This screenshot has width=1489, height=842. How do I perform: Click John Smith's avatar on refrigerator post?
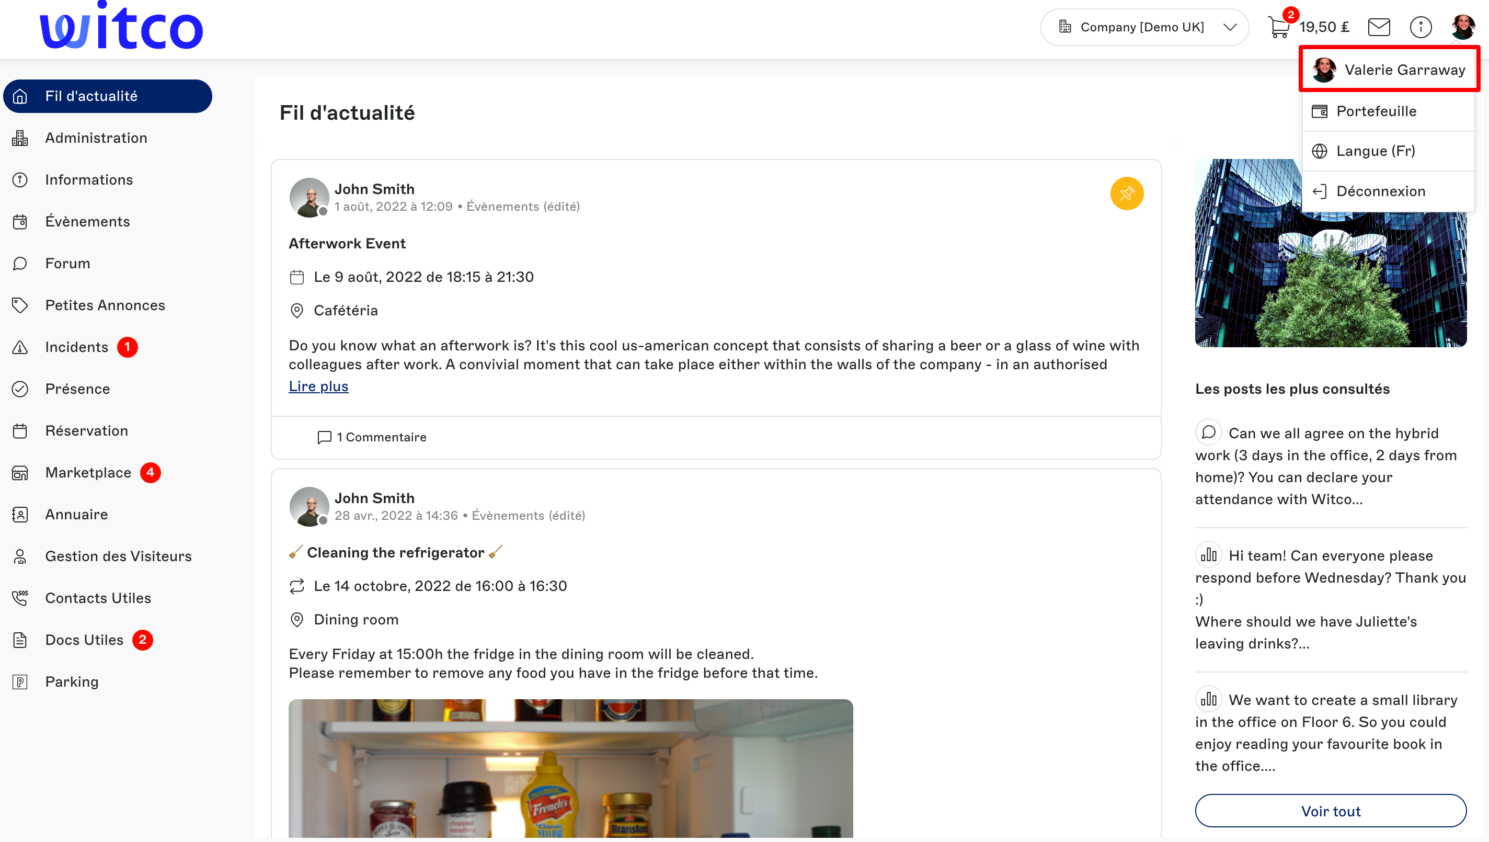[309, 507]
